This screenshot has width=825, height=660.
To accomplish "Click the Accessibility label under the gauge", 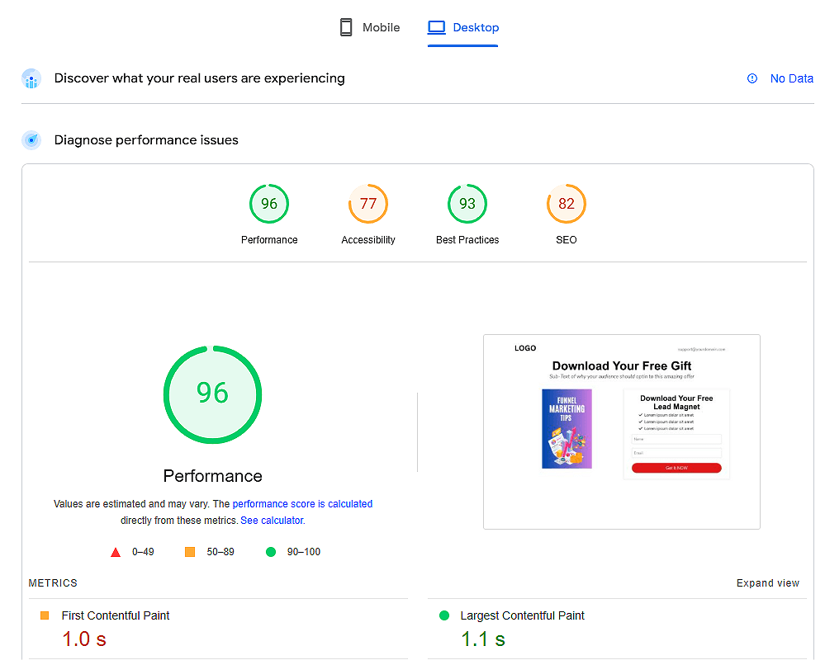I will [x=368, y=240].
